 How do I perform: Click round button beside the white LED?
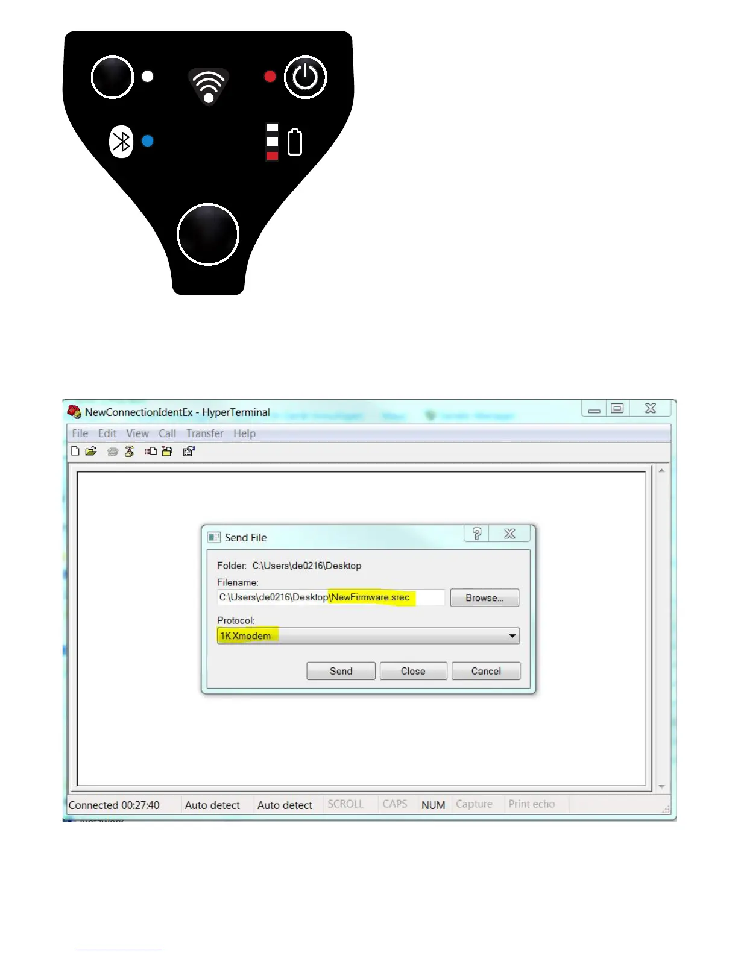tap(112, 77)
